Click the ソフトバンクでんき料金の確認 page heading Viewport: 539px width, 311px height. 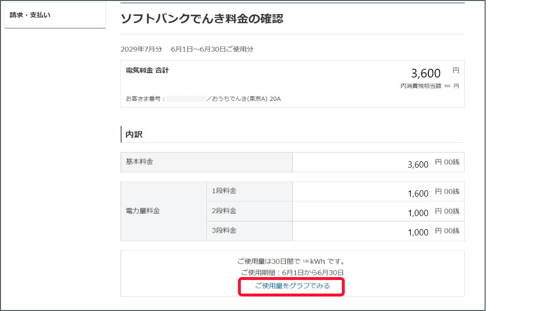point(202,19)
